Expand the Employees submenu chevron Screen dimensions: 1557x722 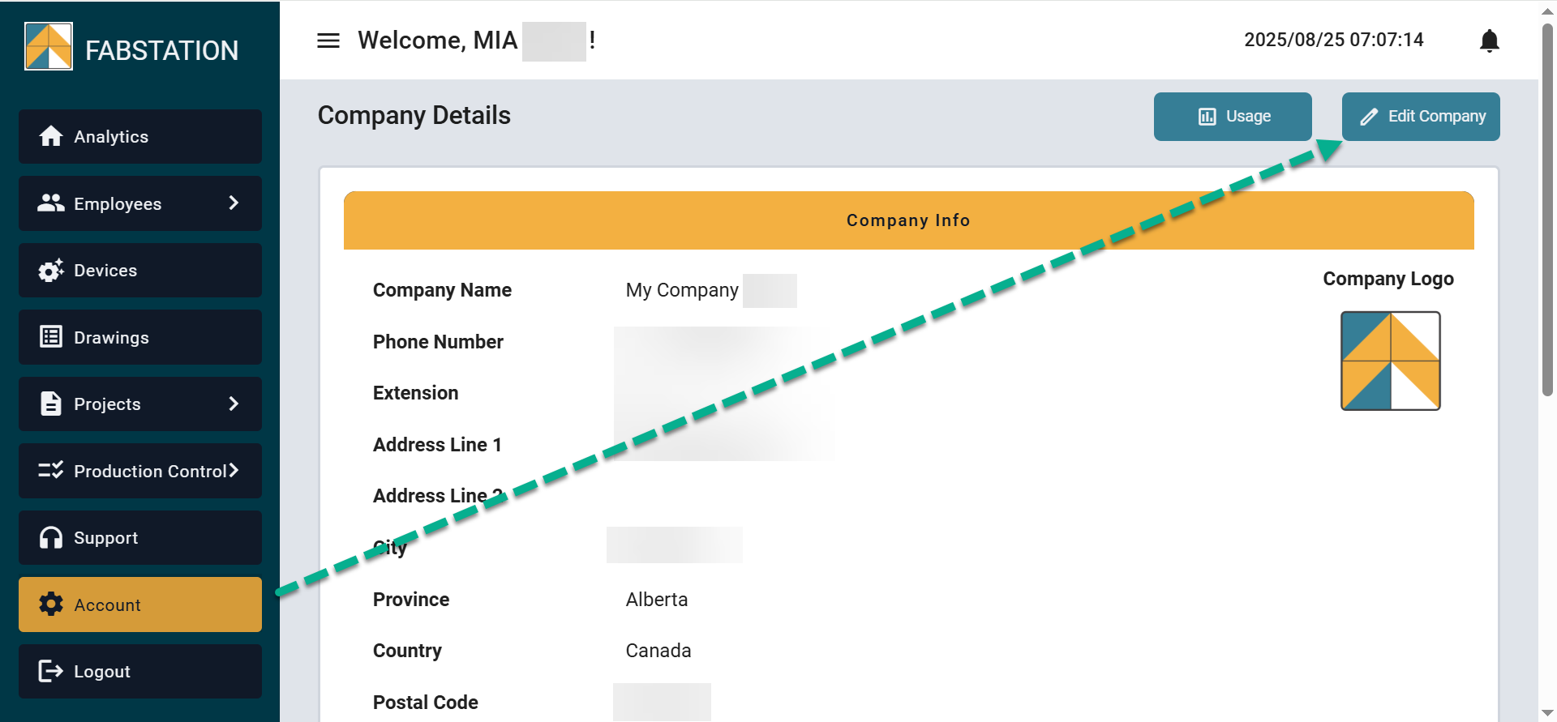234,203
